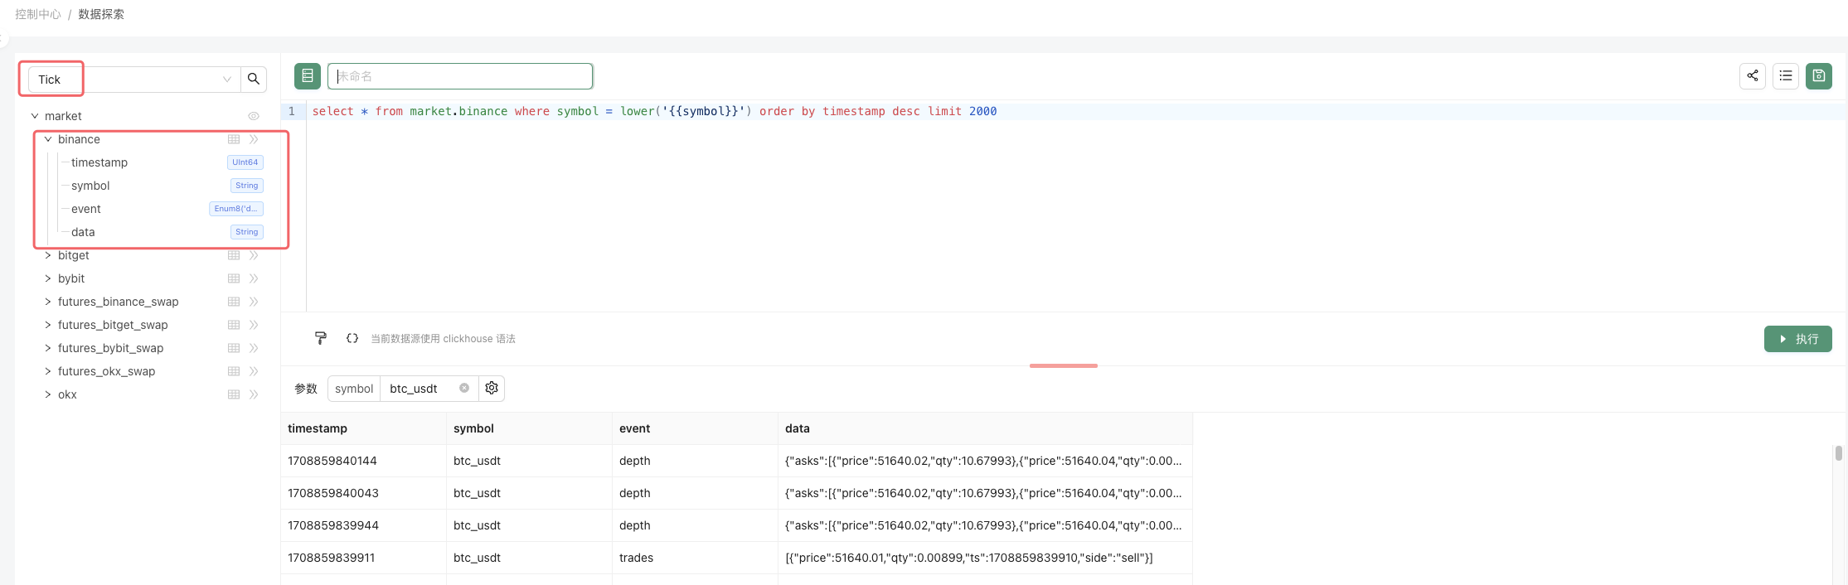Open parameter settings gear icon
The height and width of the screenshot is (585, 1848).
pos(492,389)
